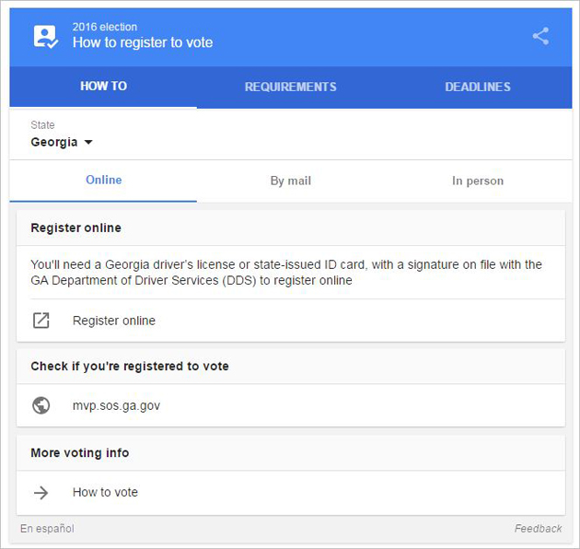Switch to the In person tab

[477, 181]
